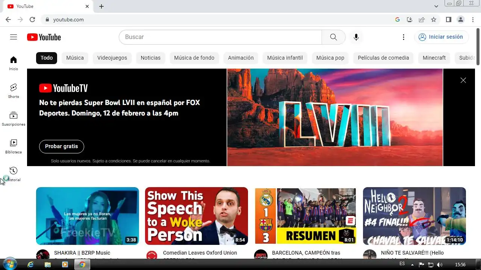Click the ES language indicator
Viewport: 481px width, 270px height.
pos(402,264)
